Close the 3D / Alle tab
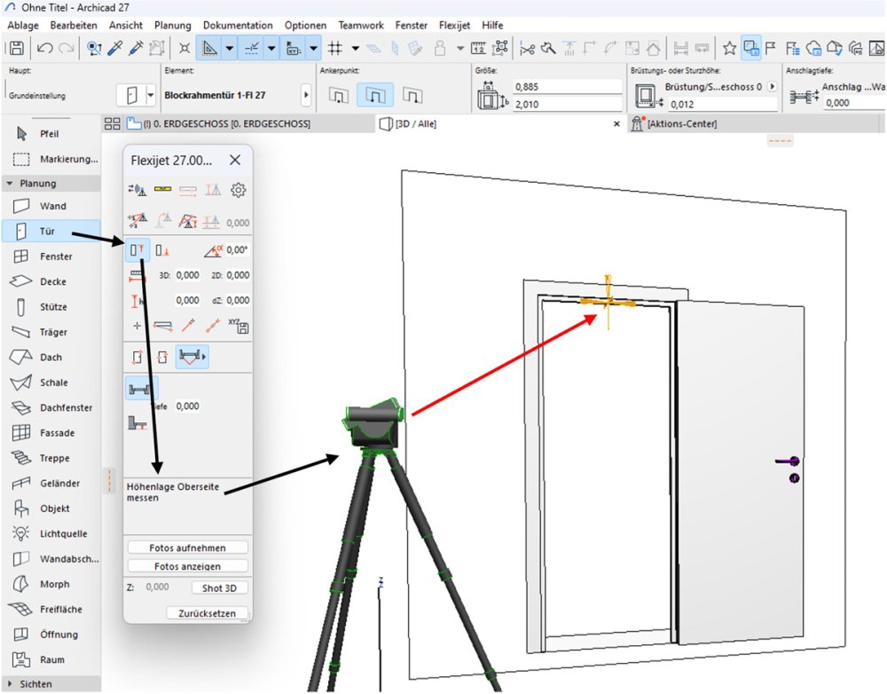Screen dimensions: 887x694 coord(616,123)
